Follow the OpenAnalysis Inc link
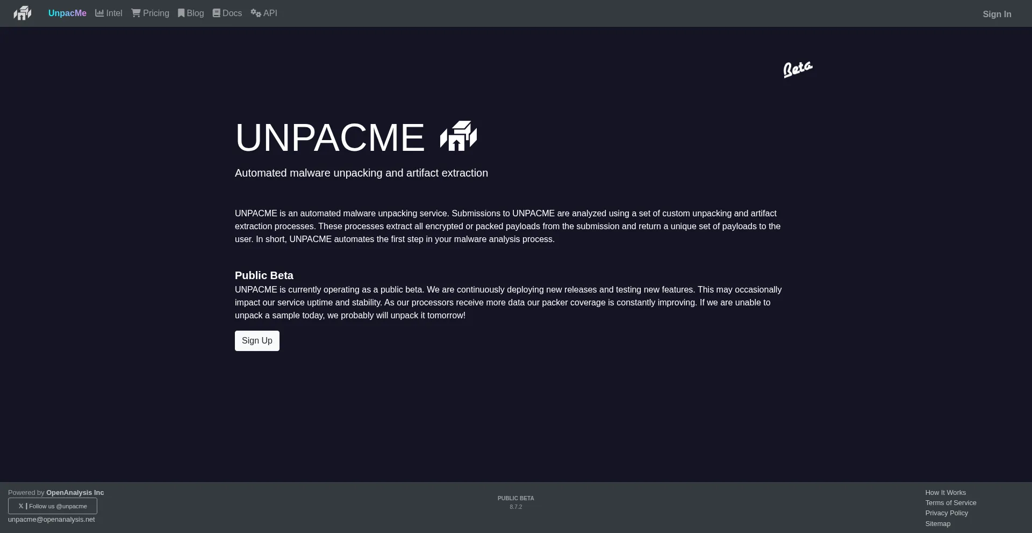1032x533 pixels. (75, 493)
